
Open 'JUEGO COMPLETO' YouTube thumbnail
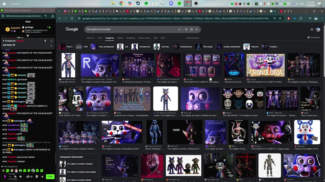coord(122,132)
